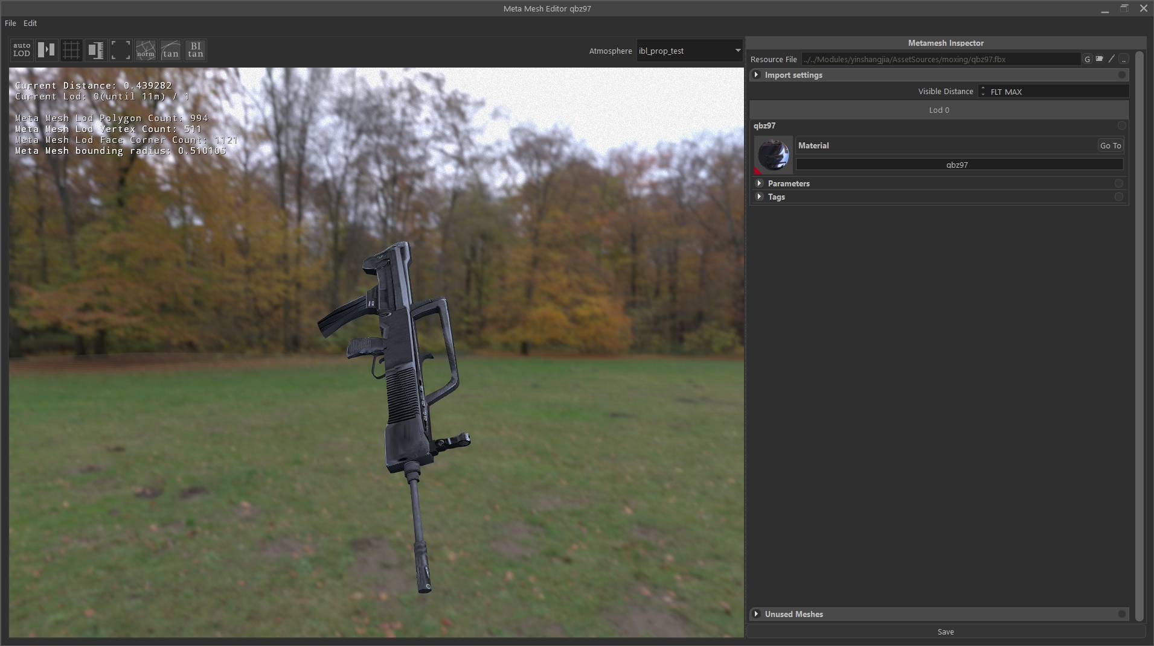Screen dimensions: 1154x646
Task: Close the Meta Mesh Editor window
Action: [1144, 8]
